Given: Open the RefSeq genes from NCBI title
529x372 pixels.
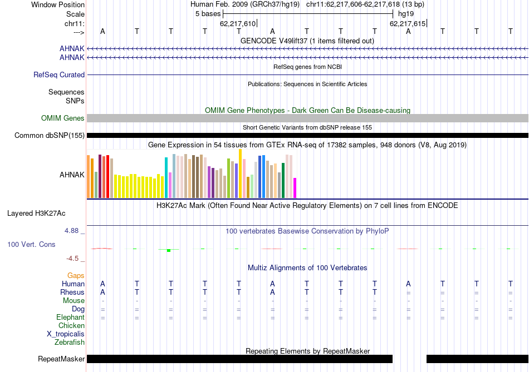Looking at the screenshot, I should [x=307, y=67].
